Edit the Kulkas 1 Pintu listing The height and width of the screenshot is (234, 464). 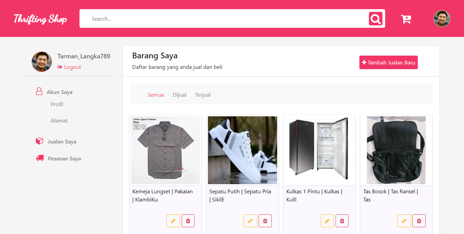coord(327,221)
